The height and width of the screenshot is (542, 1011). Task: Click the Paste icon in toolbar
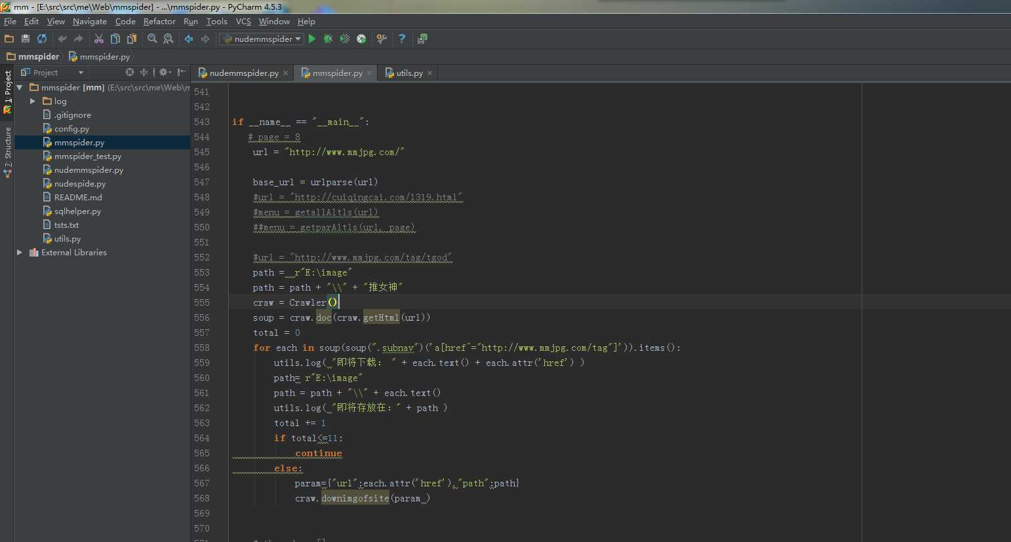point(132,39)
